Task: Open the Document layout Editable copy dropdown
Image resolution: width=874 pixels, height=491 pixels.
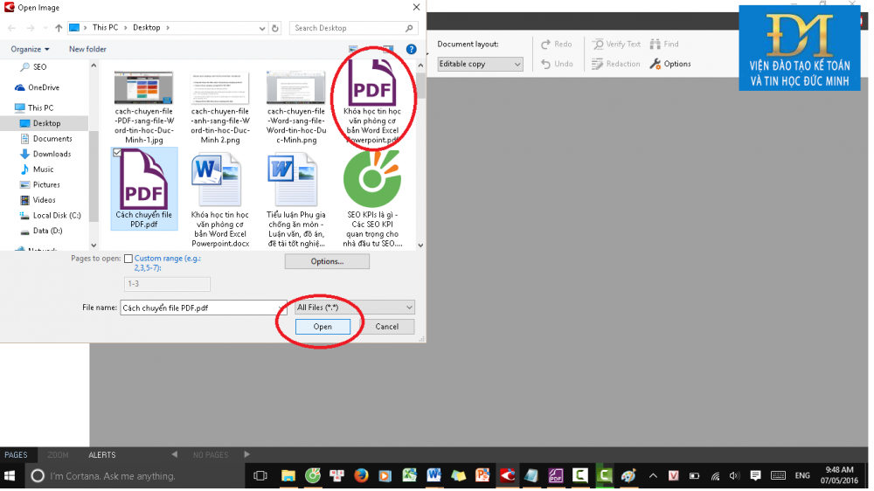Action: (x=480, y=64)
